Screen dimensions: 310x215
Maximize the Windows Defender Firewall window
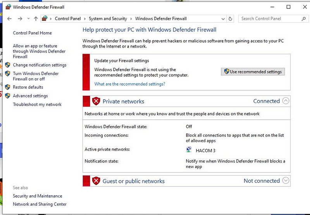tap(288, 7)
